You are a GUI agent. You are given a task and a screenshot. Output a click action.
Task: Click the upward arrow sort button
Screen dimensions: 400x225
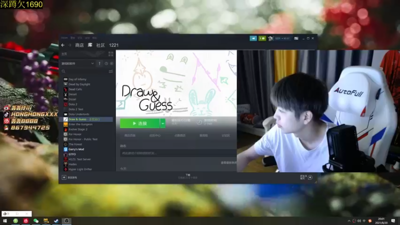click(x=99, y=63)
